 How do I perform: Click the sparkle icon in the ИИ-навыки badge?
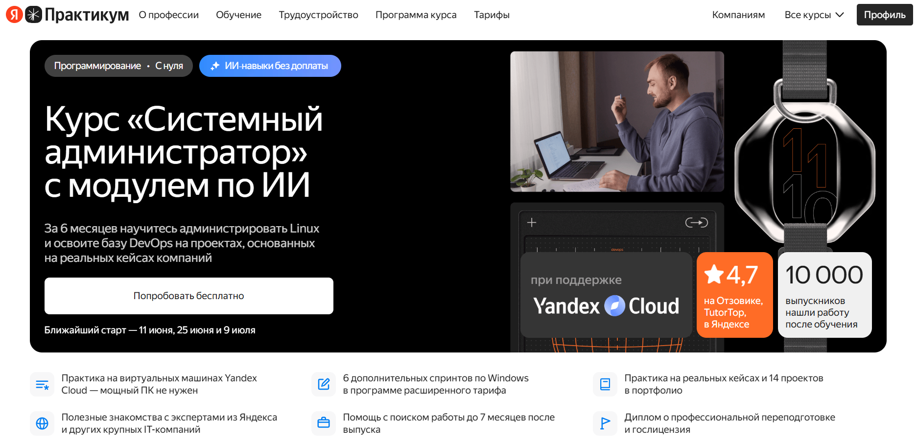[x=215, y=66]
